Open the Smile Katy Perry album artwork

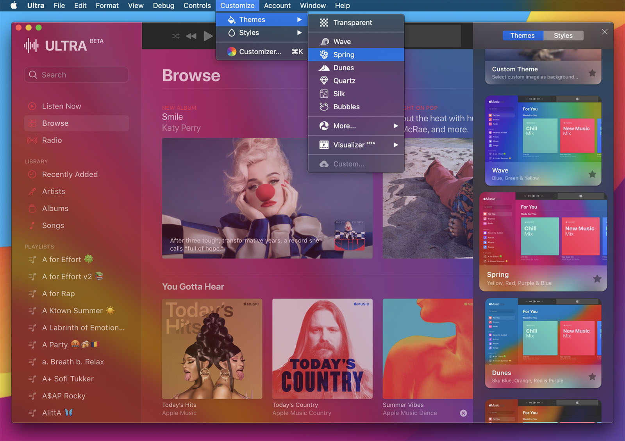(267, 198)
